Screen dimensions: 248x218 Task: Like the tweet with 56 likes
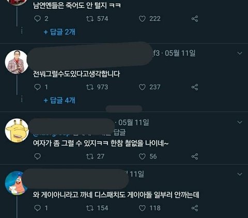(x=142, y=156)
